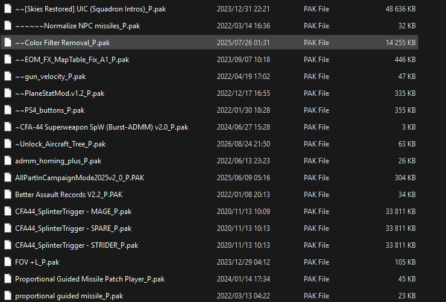
Task: Click date 2024/01/14 17:34
Action: pyautogui.click(x=243, y=279)
